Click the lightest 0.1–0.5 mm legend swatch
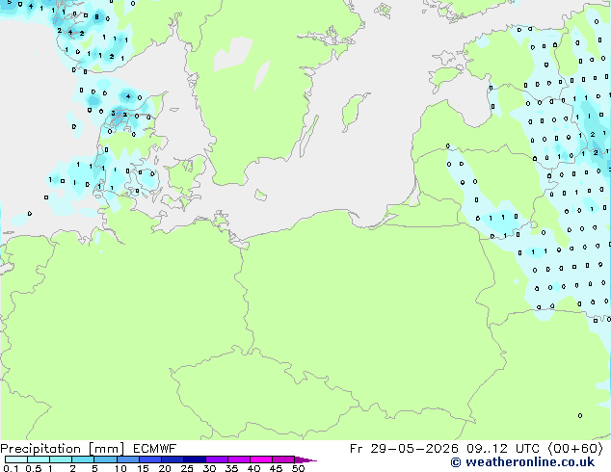The width and height of the screenshot is (611, 472). 16,459
